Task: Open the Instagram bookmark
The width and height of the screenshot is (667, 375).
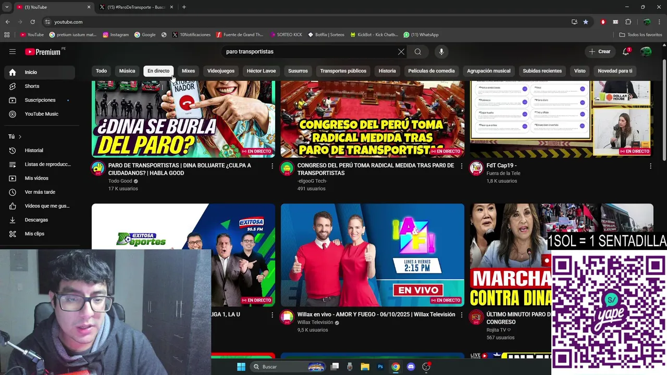Action: coord(116,35)
